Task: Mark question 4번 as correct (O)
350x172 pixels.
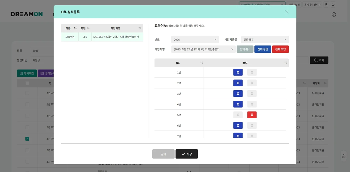Action: 238,104
